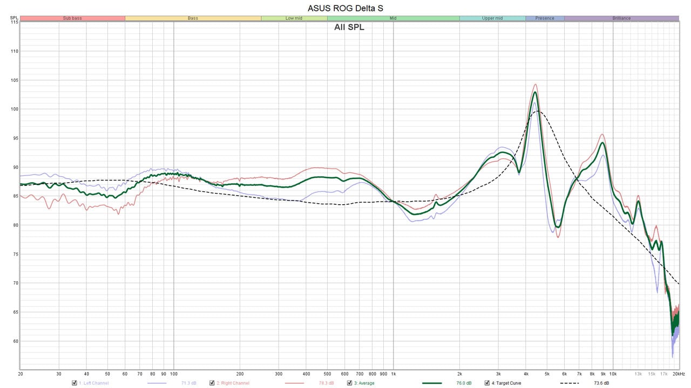Click the 1: Left Channel legend label
The width and height of the screenshot is (691, 388).
94,383
